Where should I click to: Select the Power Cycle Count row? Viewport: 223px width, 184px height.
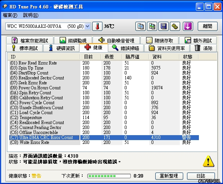(x=104, y=103)
